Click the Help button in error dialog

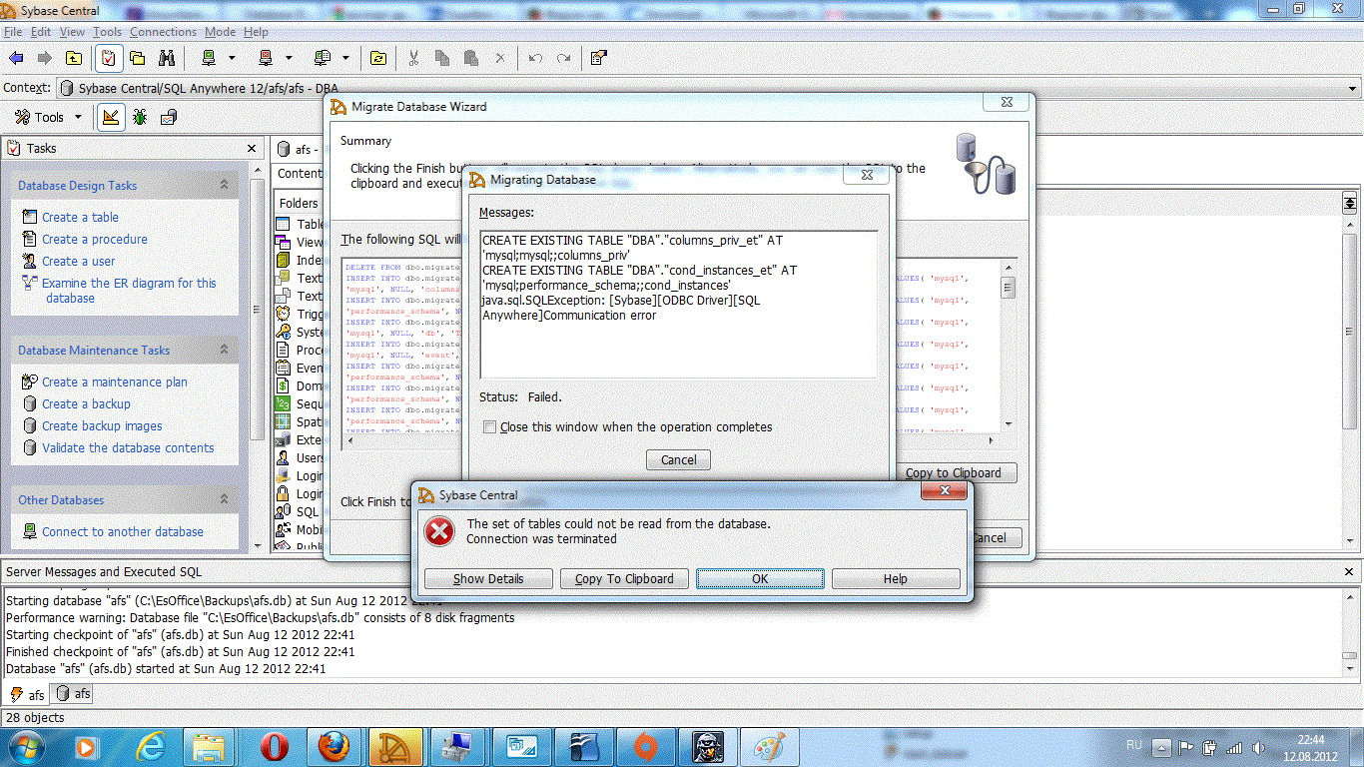coord(896,578)
